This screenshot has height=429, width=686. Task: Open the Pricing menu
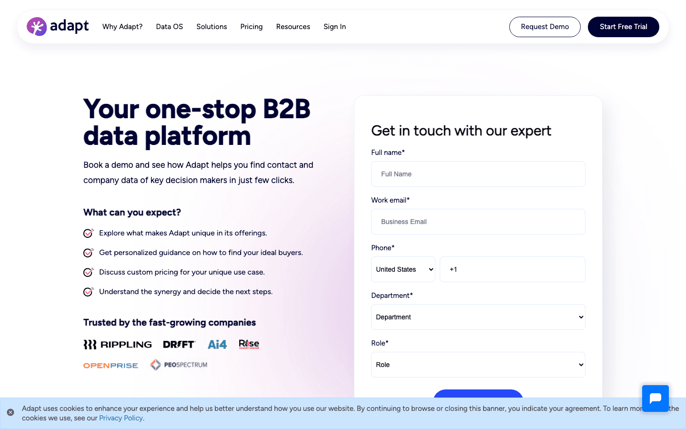coord(252,27)
